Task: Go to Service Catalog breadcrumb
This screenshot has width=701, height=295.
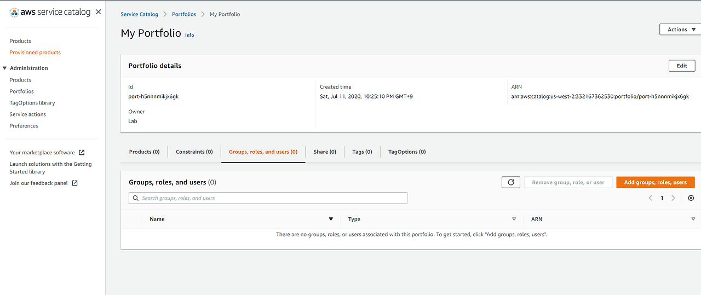Action: (x=139, y=14)
